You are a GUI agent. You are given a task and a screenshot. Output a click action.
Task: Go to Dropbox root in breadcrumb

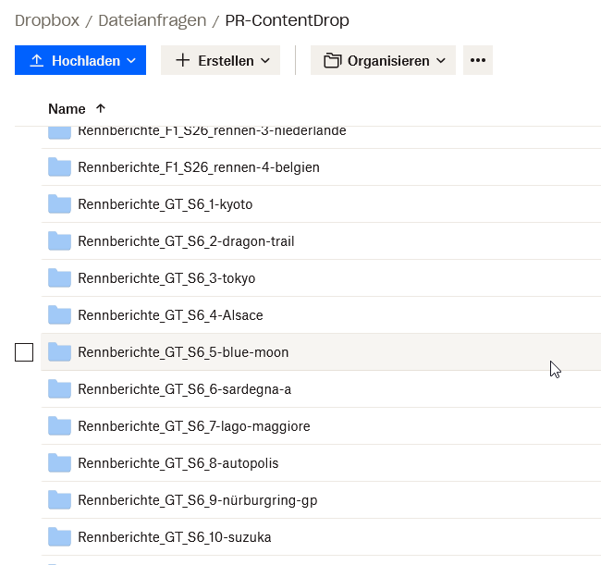tap(46, 20)
